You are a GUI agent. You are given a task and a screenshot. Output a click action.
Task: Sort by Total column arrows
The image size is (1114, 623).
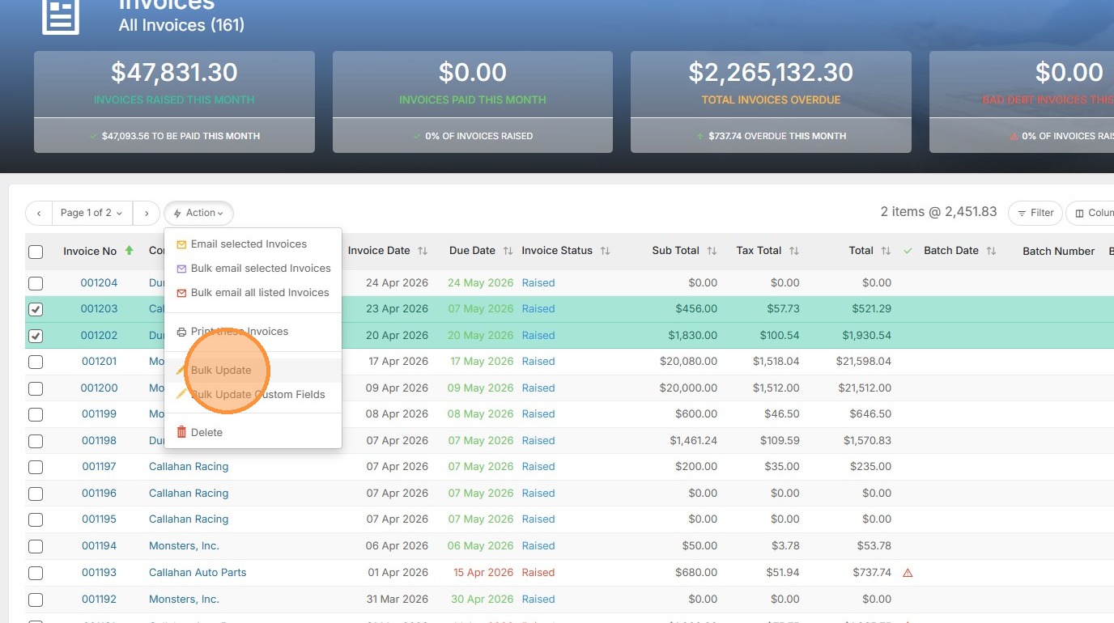click(886, 251)
